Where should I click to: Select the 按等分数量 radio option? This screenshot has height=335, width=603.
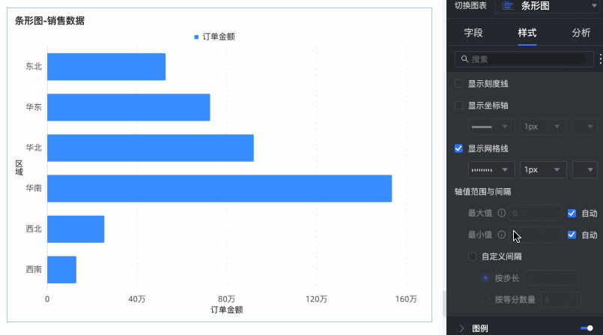coord(485,300)
